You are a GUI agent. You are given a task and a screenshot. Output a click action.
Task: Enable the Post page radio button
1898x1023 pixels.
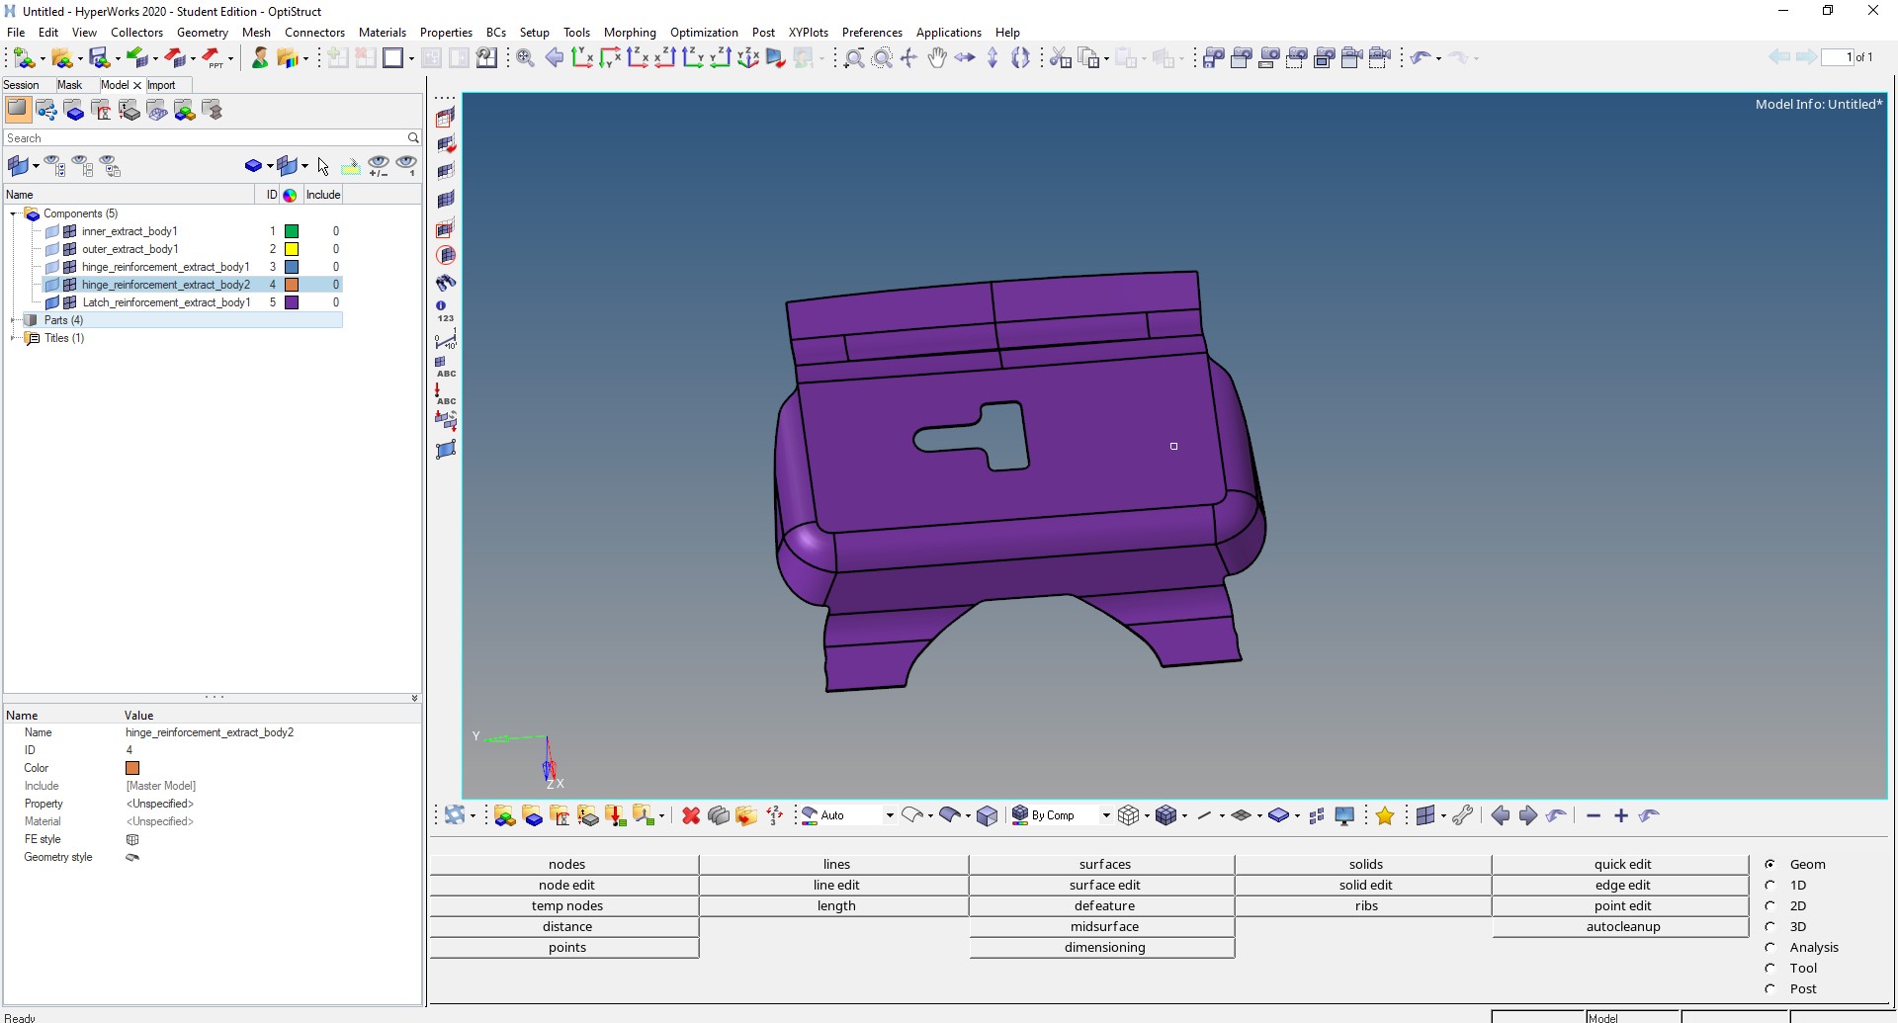[x=1770, y=988]
